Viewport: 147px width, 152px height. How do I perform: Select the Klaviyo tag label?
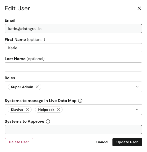click(x=17, y=110)
